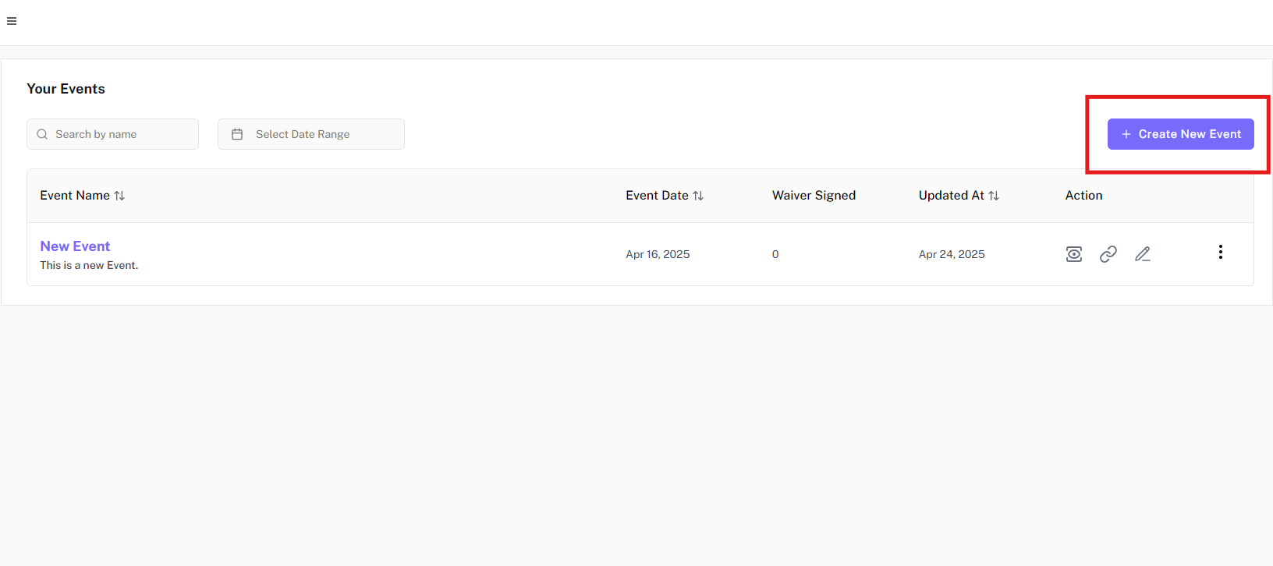Copy the New Event link via chain icon

1108,254
